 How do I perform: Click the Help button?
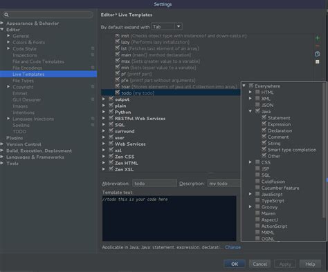click(310, 264)
